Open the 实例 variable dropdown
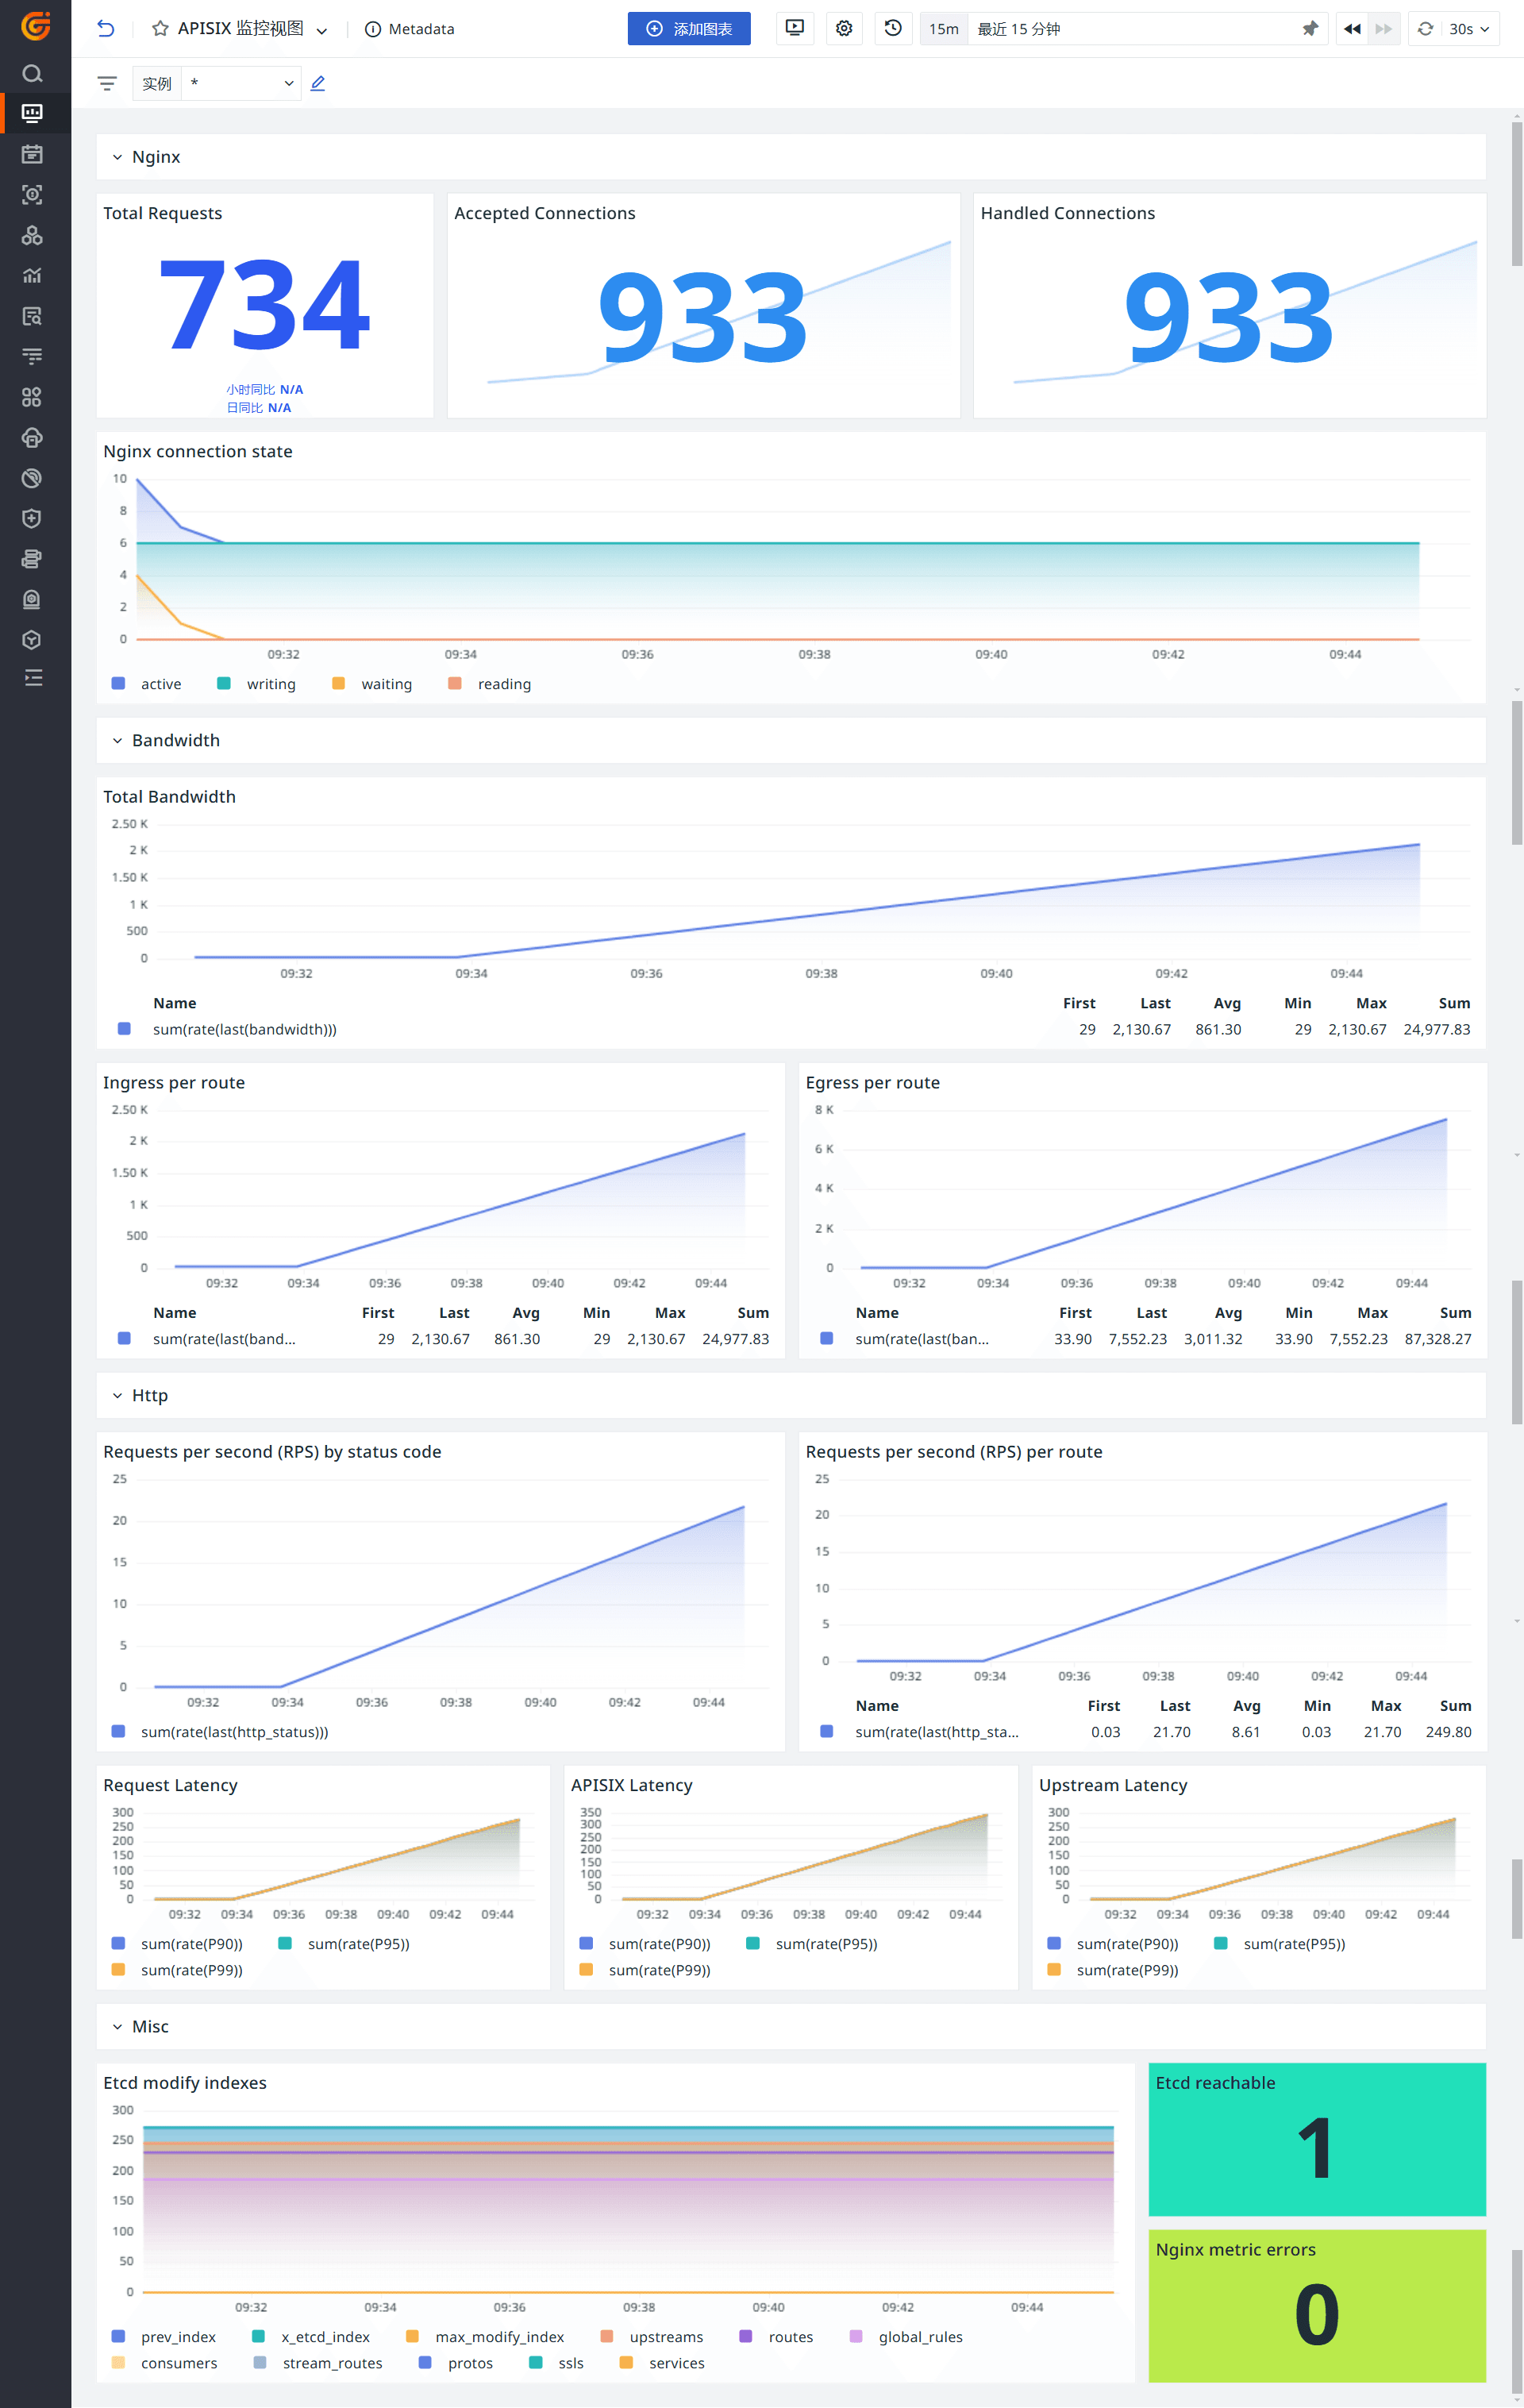 pyautogui.click(x=241, y=84)
